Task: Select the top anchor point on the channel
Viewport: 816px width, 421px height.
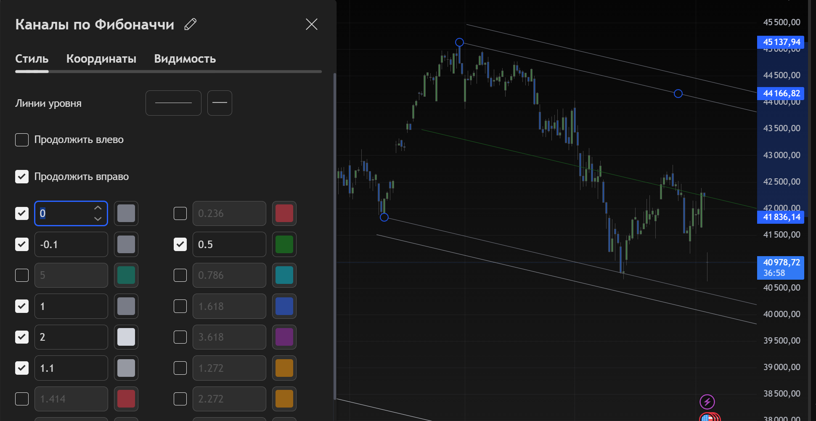Action: click(x=459, y=42)
